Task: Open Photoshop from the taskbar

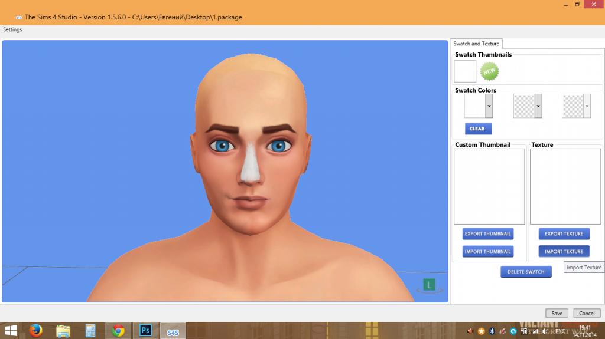Action: coord(145,331)
